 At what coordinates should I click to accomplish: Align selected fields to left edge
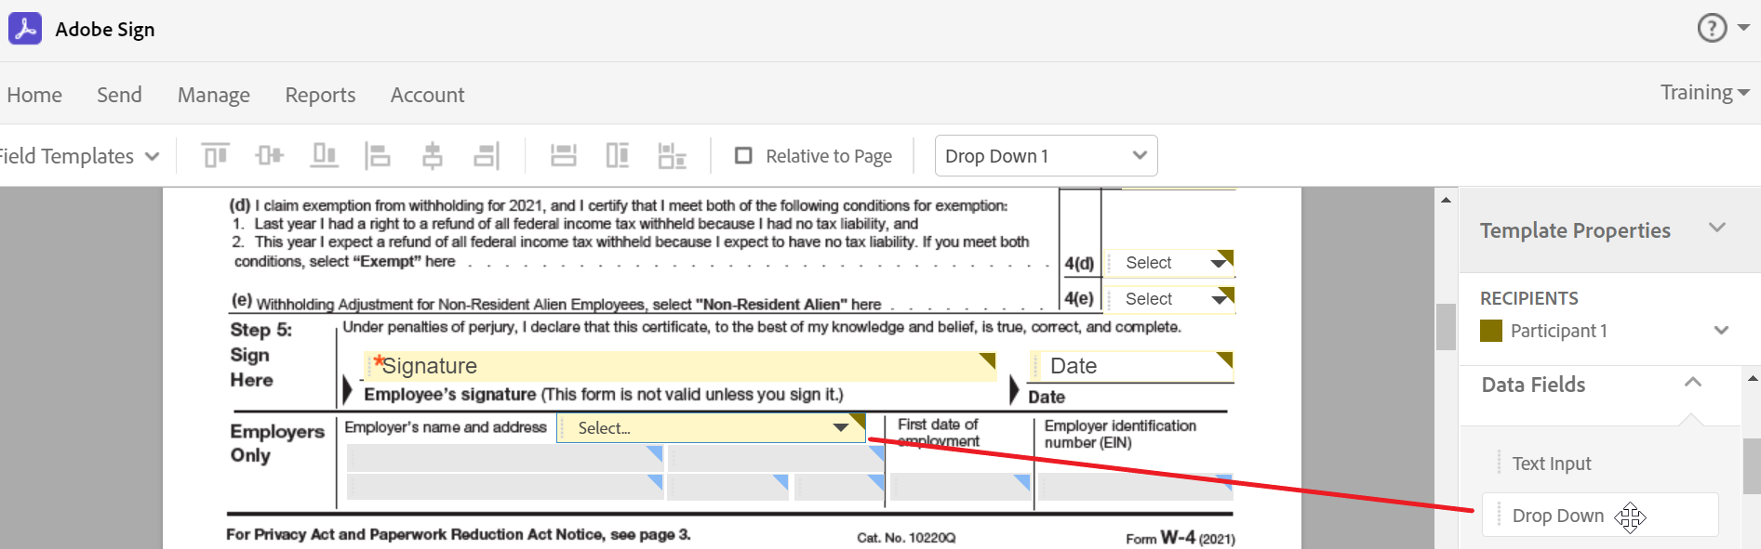click(x=378, y=155)
